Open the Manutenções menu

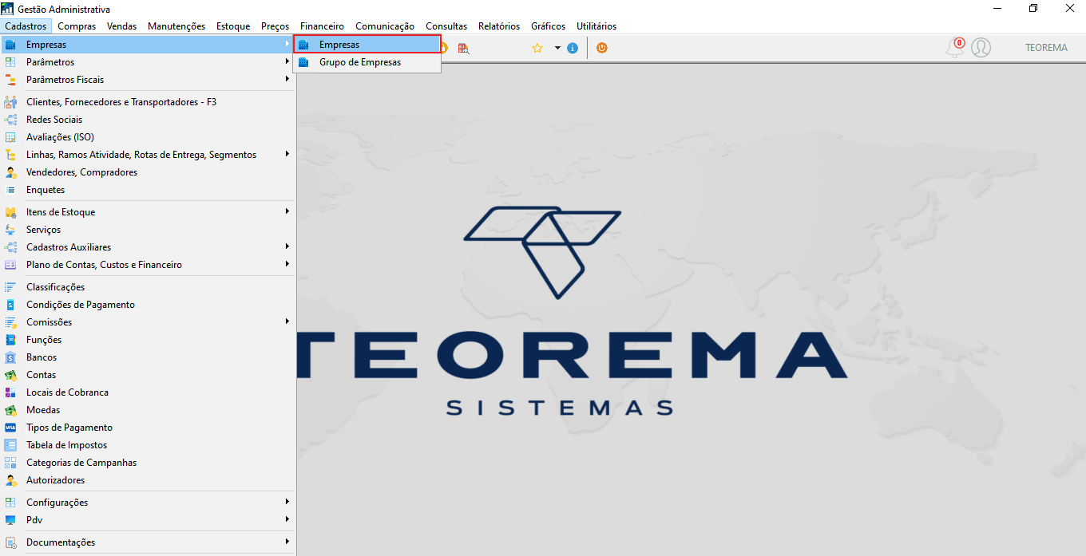tap(176, 26)
